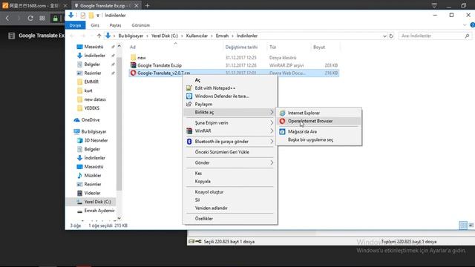Click Explorer up-folder arrow

[99, 36]
